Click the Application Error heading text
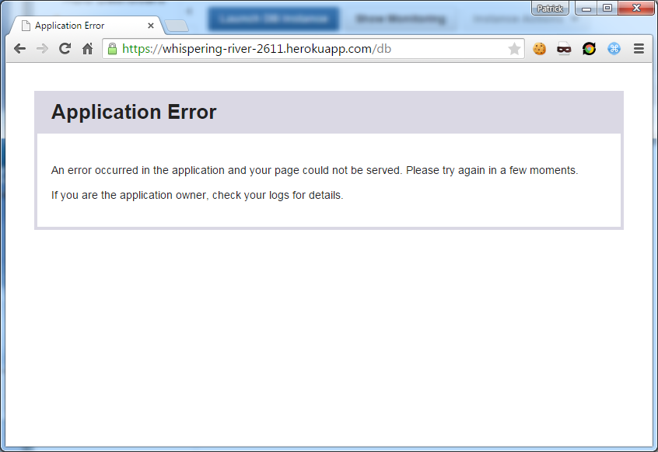 click(x=134, y=113)
